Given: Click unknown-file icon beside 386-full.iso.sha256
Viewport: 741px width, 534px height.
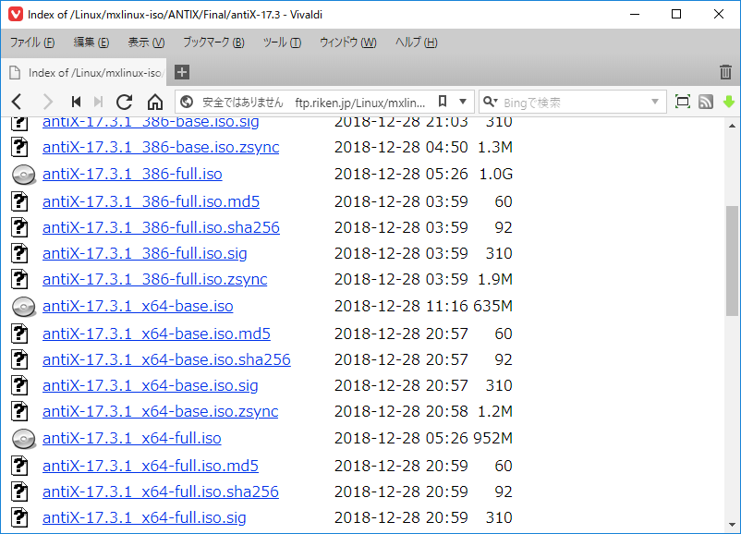Looking at the screenshot, I should click(x=19, y=227).
